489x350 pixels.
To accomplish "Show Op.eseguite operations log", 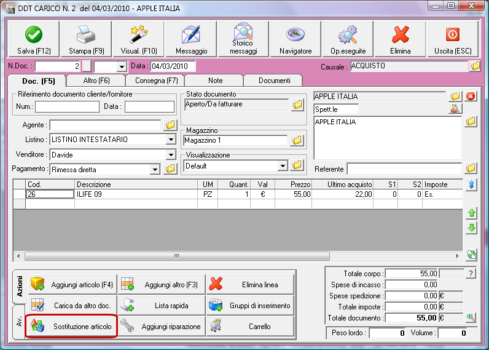I will pos(348,39).
